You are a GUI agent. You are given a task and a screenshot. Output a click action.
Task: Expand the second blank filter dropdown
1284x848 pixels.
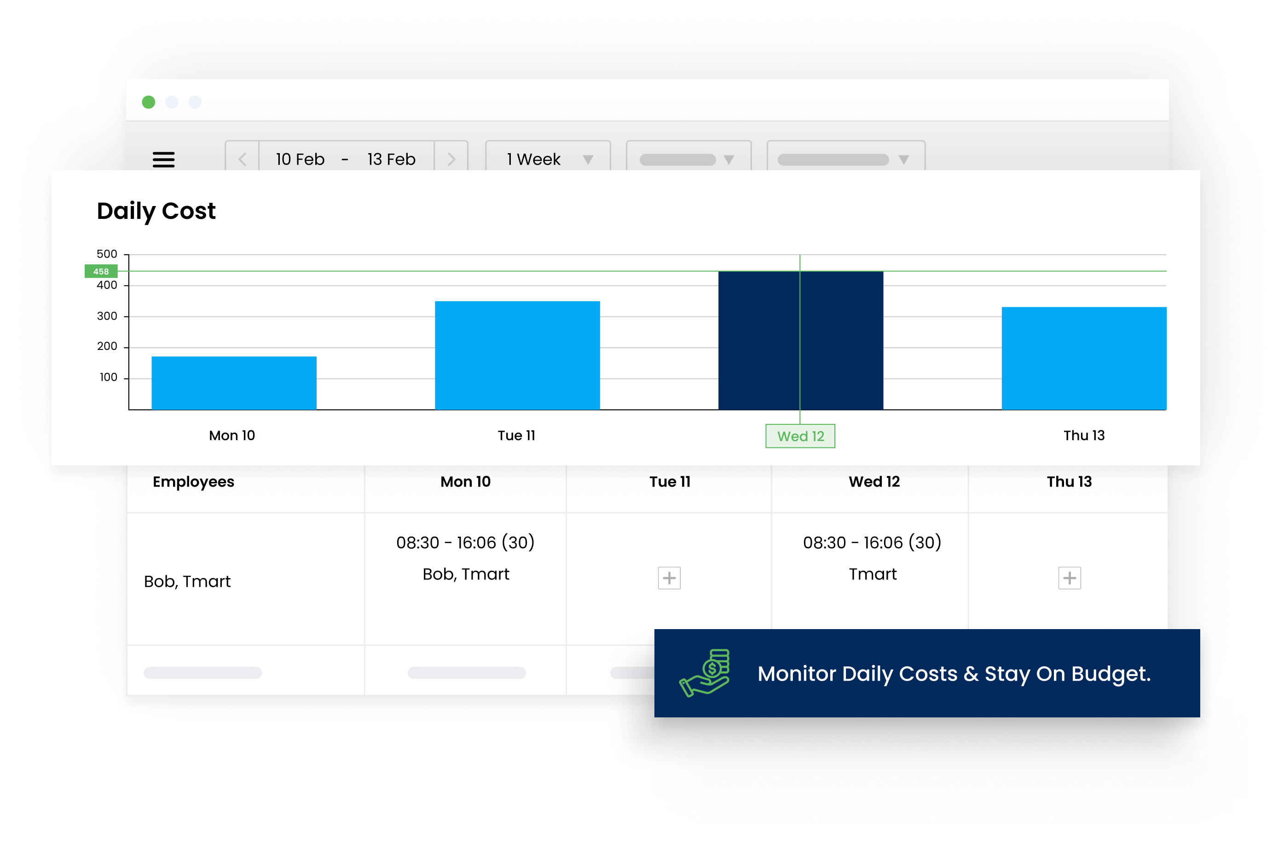tap(689, 159)
